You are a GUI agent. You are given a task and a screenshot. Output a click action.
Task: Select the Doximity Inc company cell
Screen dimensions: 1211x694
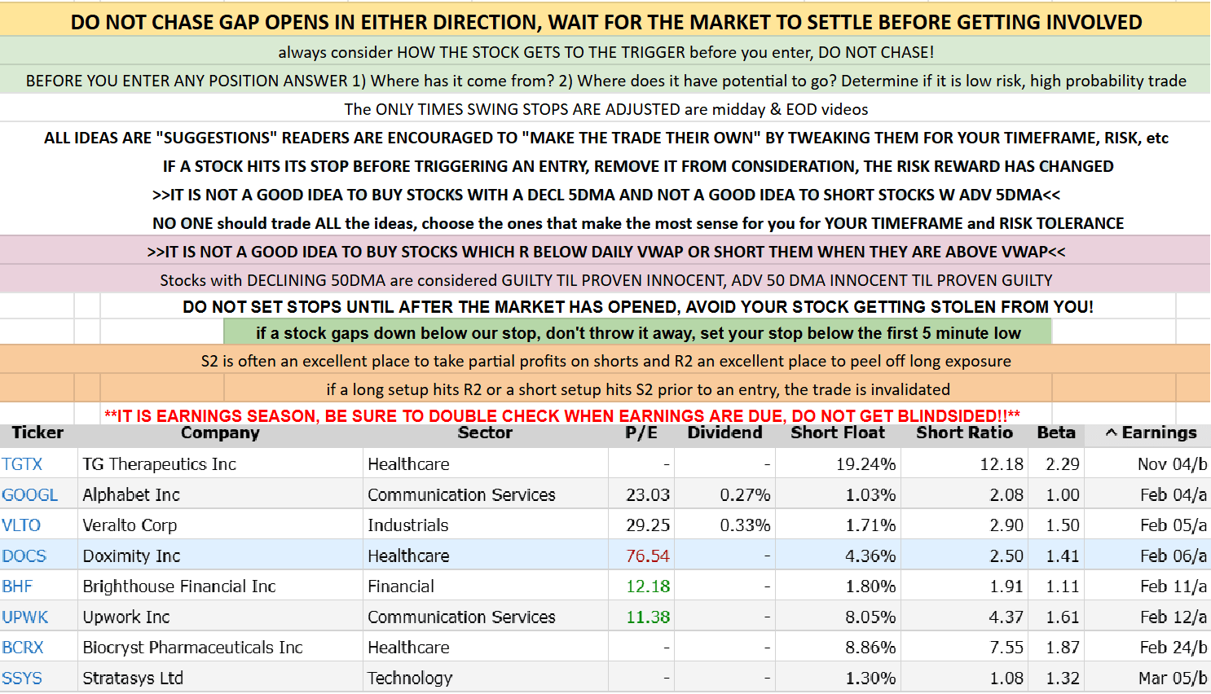coord(220,556)
